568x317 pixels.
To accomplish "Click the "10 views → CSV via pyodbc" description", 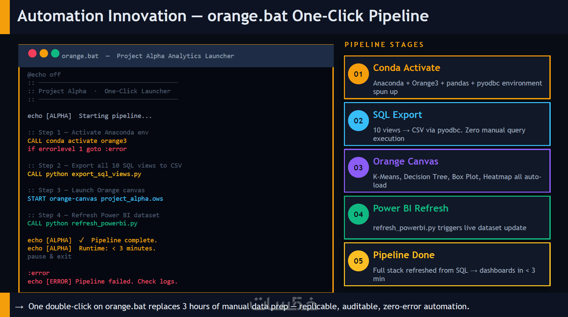I will click(x=449, y=134).
